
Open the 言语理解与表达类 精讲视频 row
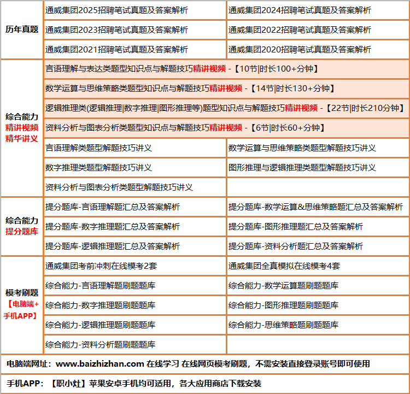pos(226,69)
